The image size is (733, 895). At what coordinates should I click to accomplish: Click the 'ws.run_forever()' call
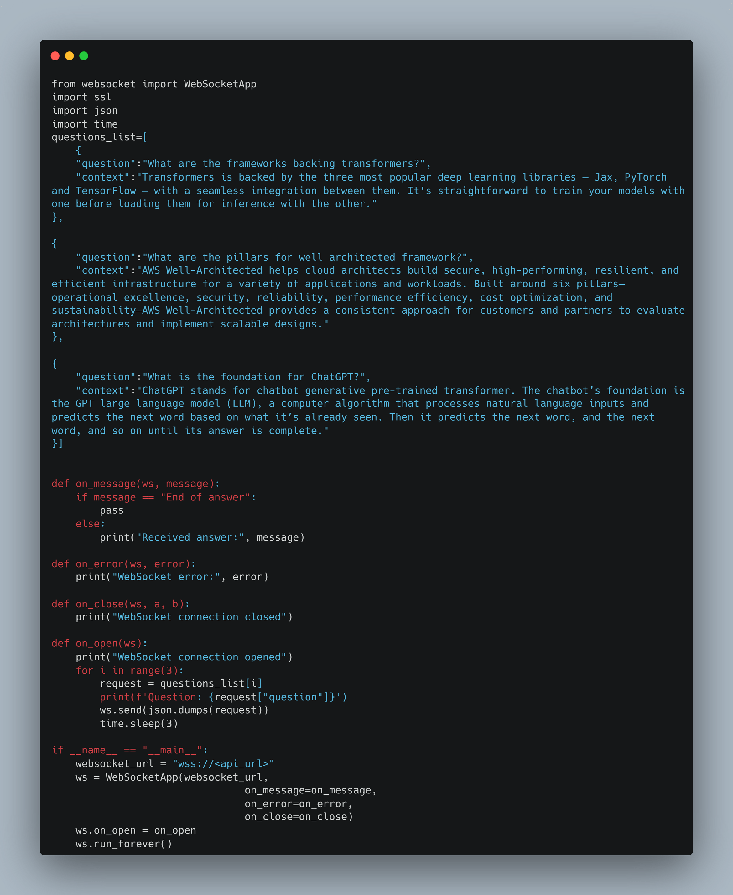[124, 844]
